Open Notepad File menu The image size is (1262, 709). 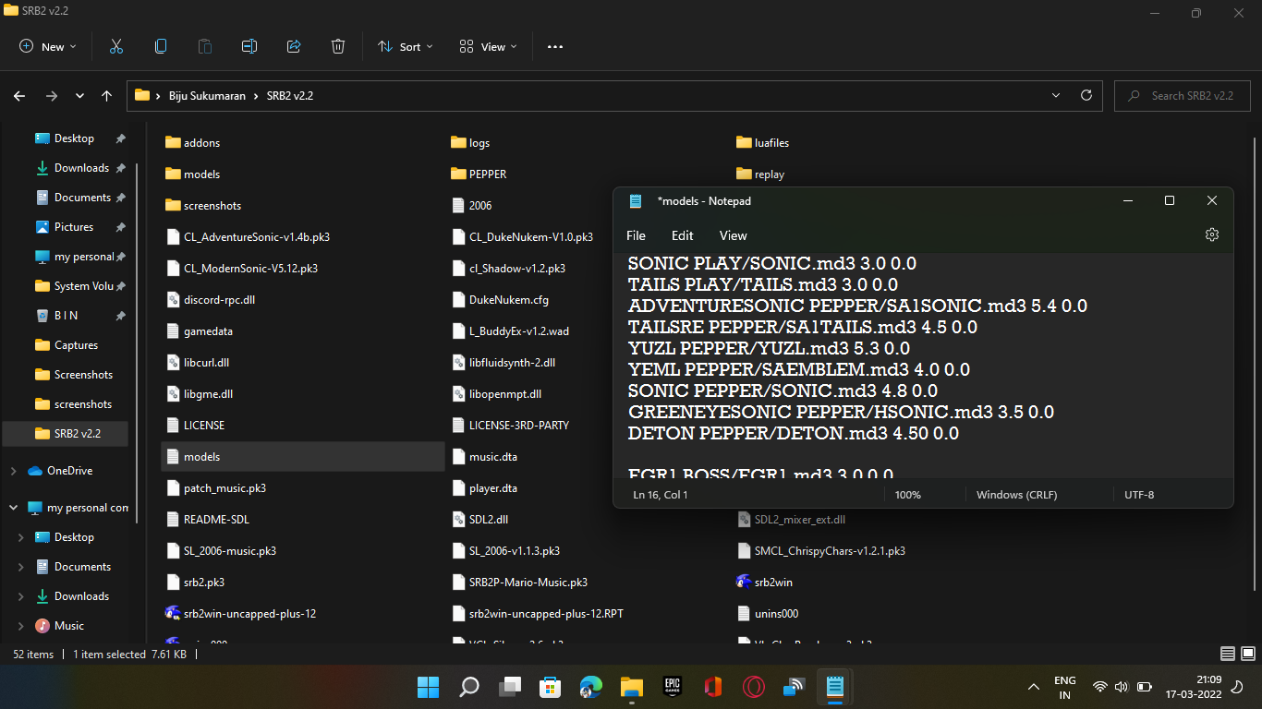tap(636, 235)
